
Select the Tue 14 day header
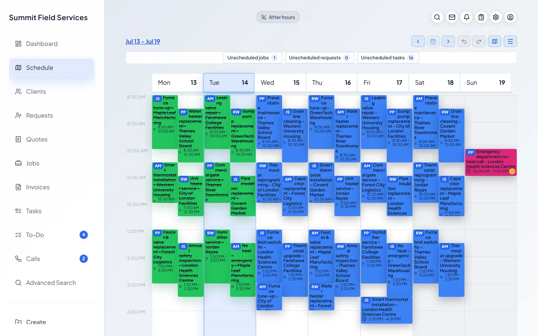pos(229,83)
